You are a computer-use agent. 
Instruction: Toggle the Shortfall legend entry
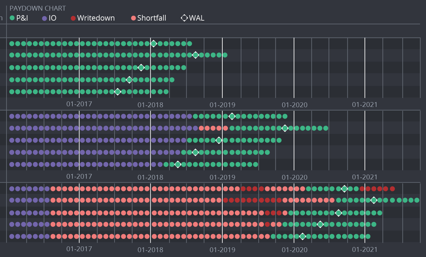click(152, 18)
